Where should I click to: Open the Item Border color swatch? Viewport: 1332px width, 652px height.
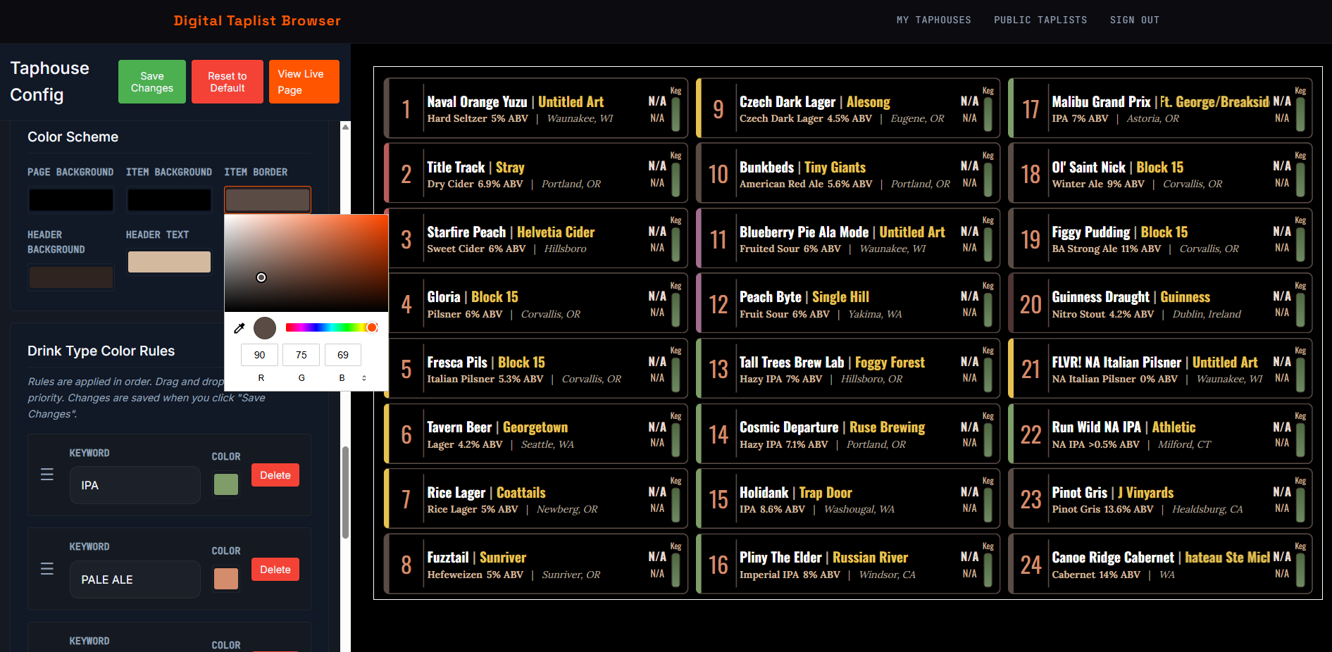268,200
